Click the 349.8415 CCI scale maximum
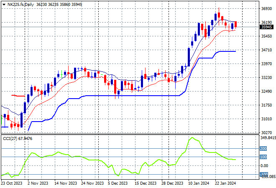This screenshot has height=188, width=276. [268, 137]
